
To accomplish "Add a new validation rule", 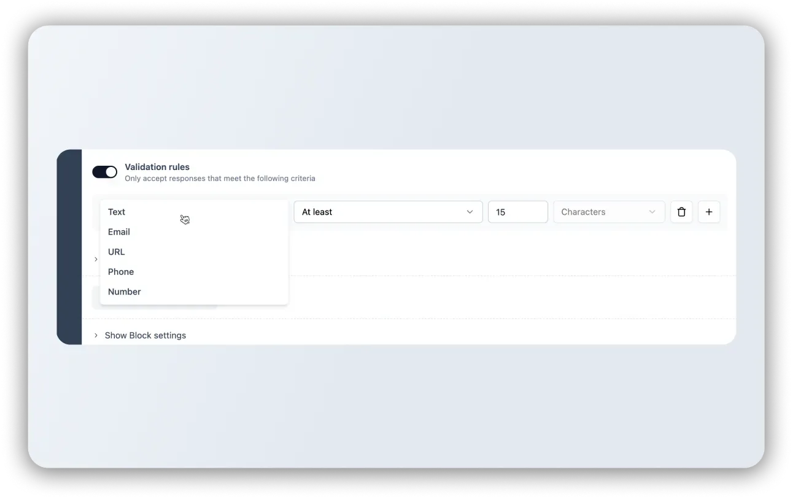I will [709, 212].
